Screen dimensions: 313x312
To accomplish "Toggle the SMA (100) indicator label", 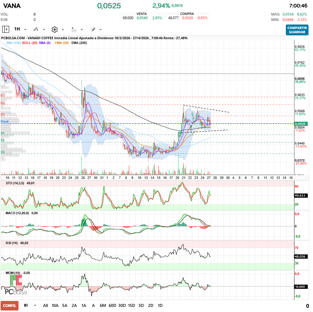I will 13,43.
